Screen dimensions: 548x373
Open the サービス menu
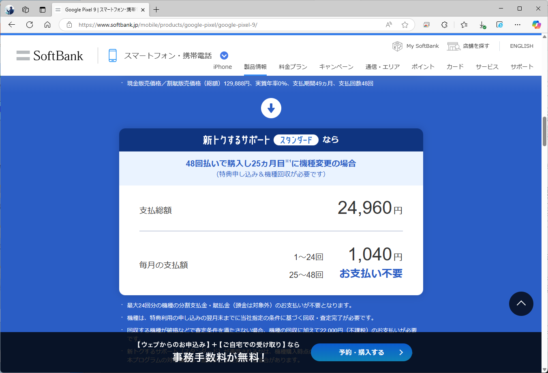pyautogui.click(x=487, y=67)
